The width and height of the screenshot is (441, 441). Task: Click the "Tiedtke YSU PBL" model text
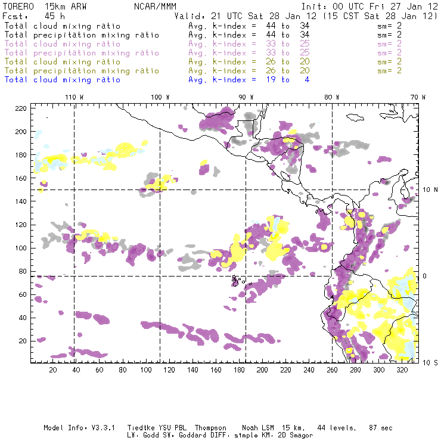157,428
